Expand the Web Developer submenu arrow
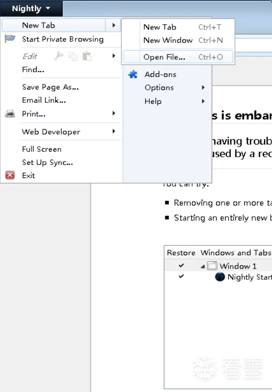 coord(114,131)
